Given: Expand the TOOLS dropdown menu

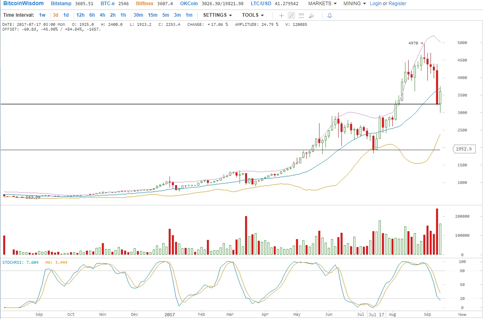Looking at the screenshot, I should pos(253,15).
